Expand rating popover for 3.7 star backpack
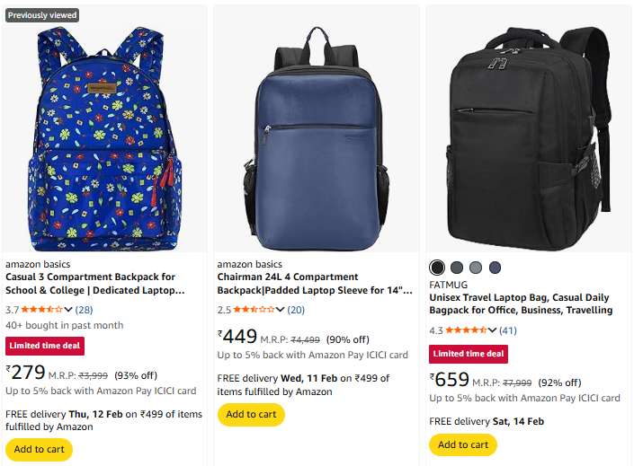Screen dimensions: 634x466 pyautogui.click(x=69, y=310)
